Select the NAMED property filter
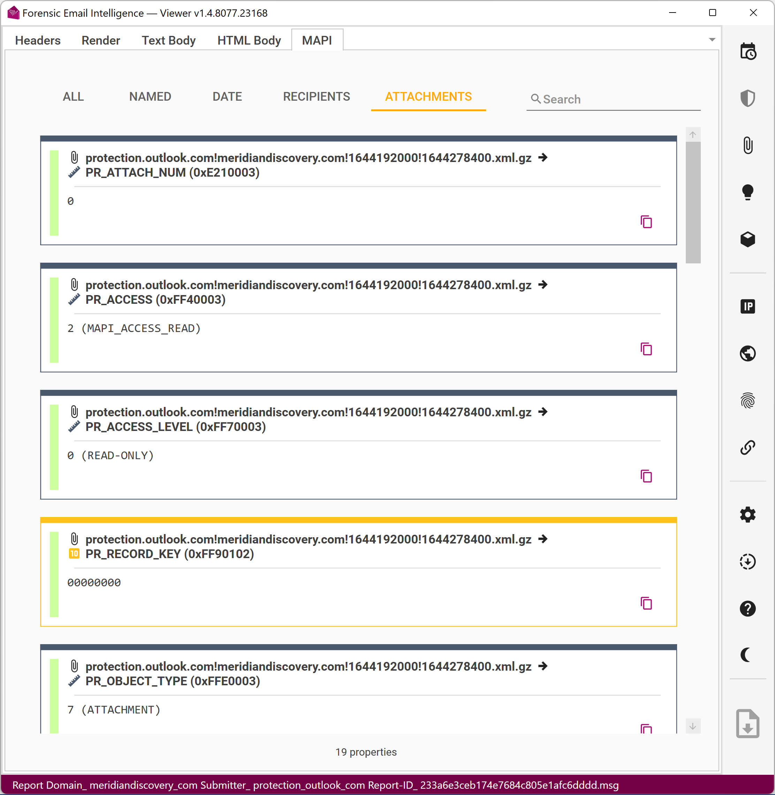This screenshot has height=795, width=775. click(x=150, y=97)
